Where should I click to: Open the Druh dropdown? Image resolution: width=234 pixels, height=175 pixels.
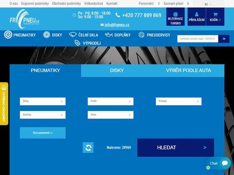tap(111, 115)
